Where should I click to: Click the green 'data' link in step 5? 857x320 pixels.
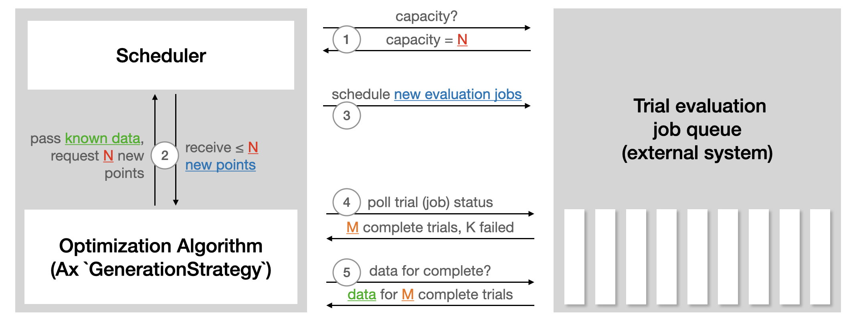pos(362,295)
